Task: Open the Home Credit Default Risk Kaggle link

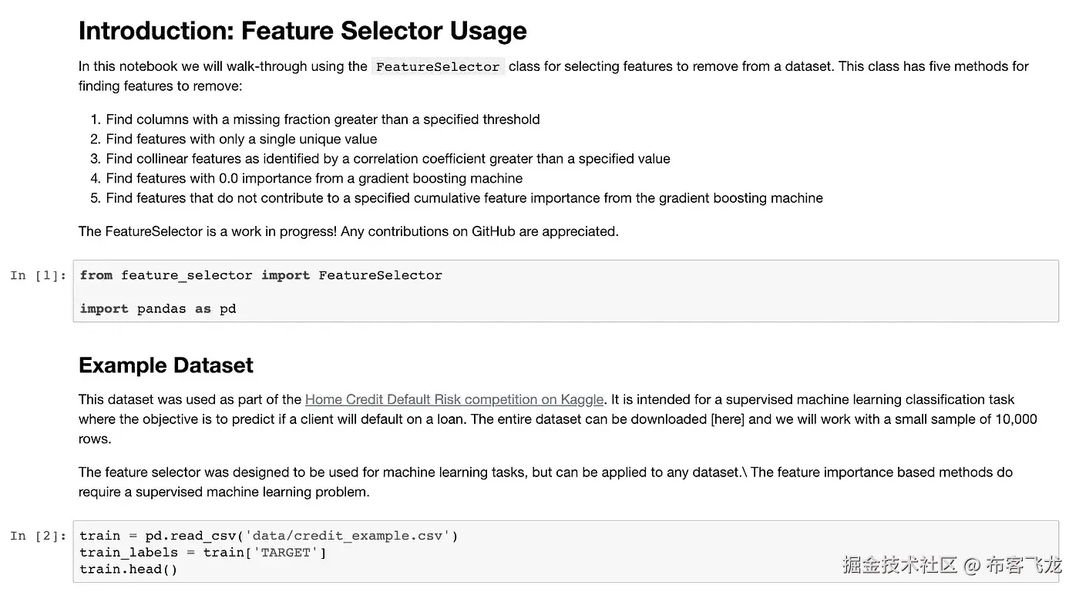Action: tap(454, 399)
